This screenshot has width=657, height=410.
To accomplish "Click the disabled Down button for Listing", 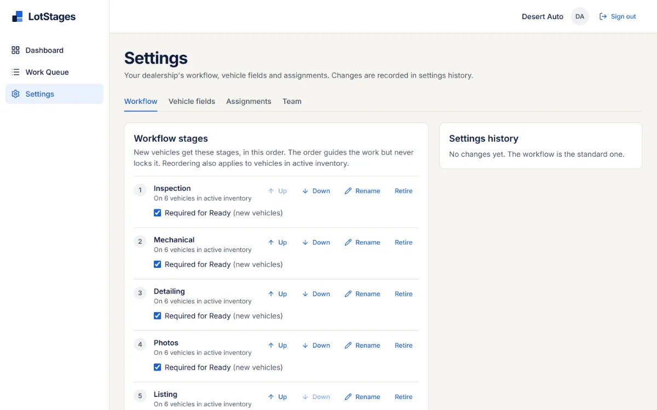I will [x=316, y=396].
